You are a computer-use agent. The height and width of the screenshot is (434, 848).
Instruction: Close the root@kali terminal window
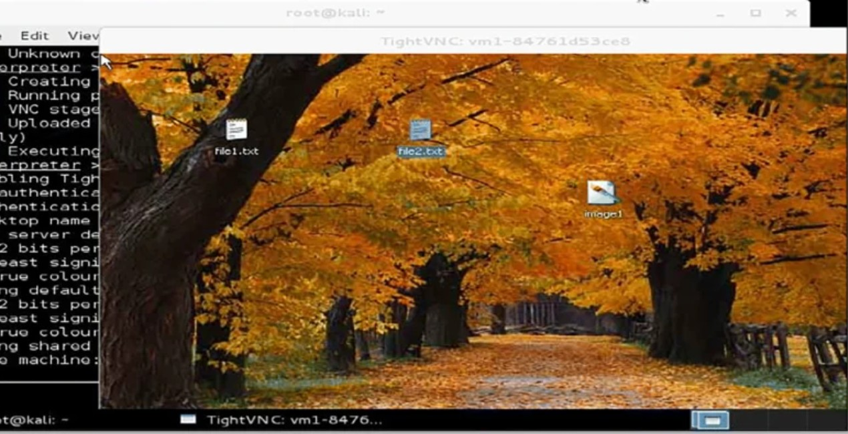point(791,13)
